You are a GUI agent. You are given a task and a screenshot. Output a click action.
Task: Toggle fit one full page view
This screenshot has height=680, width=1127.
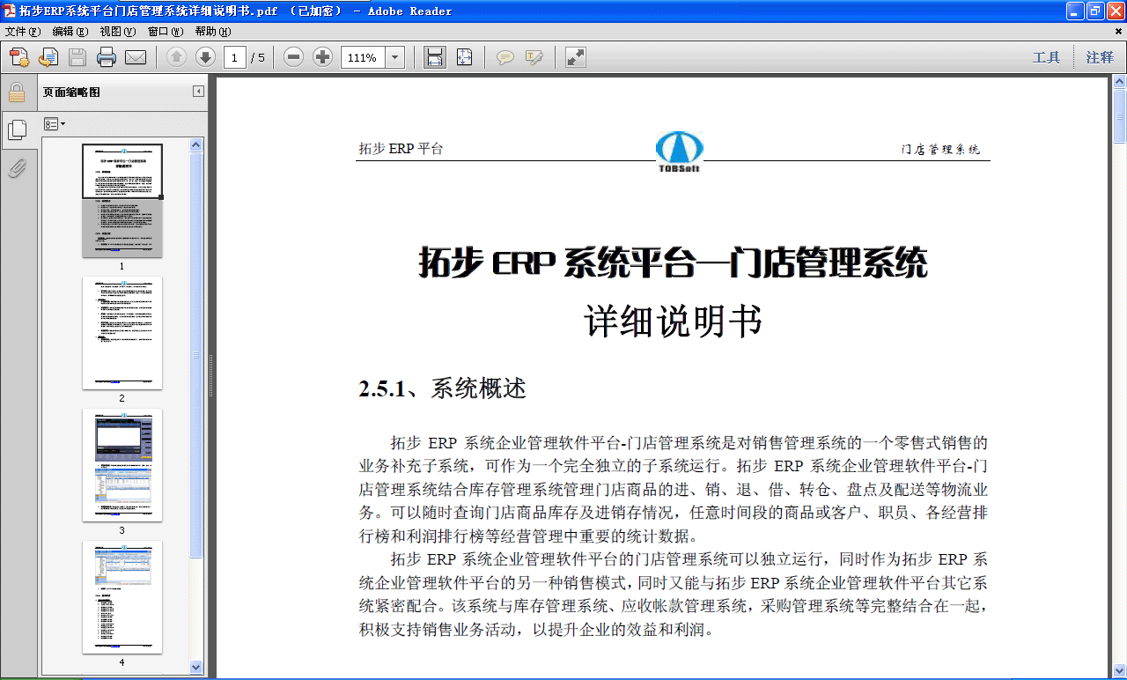(464, 58)
